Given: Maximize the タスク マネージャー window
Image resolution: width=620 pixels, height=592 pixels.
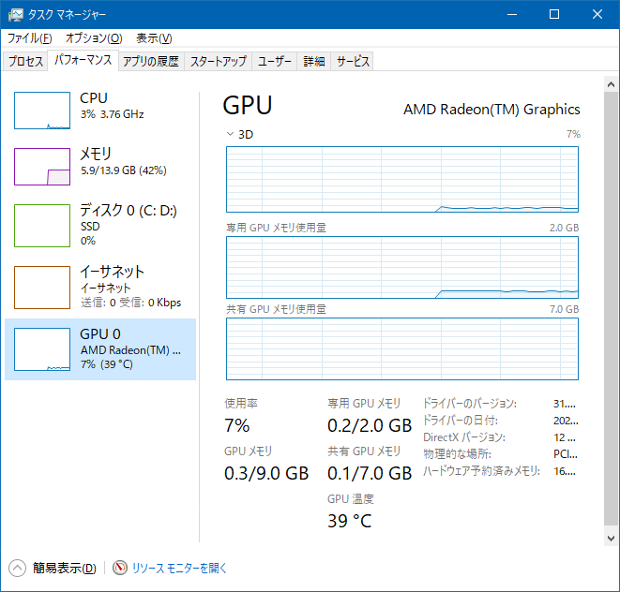Looking at the screenshot, I should click(554, 15).
